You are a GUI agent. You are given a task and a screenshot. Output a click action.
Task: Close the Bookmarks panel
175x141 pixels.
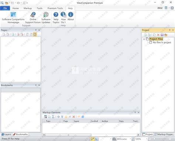[39, 85]
